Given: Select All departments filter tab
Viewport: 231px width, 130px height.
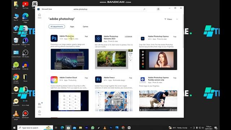Looking at the screenshot, I should coord(57,26).
